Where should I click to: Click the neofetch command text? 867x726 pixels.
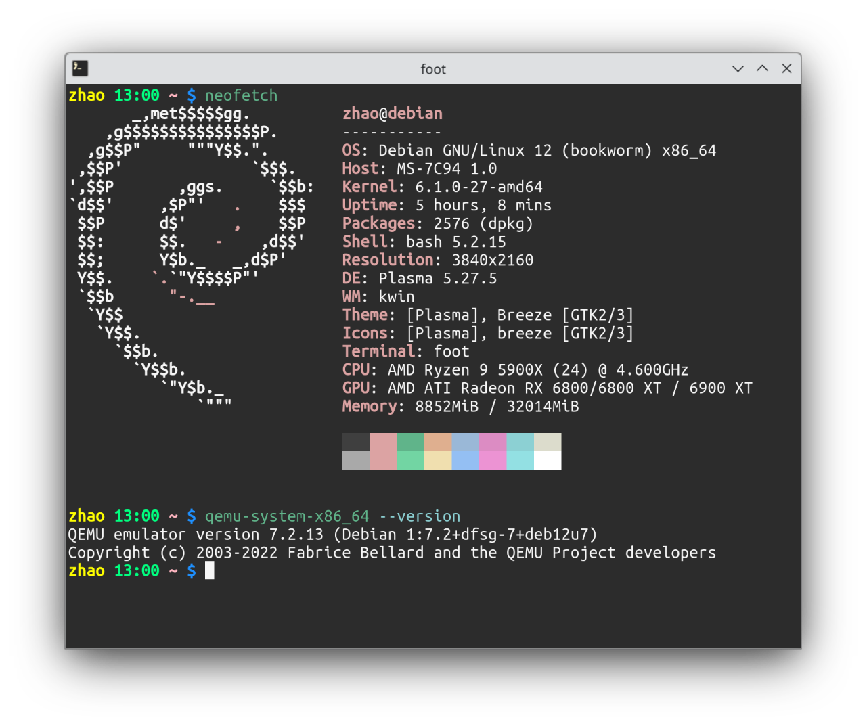click(240, 95)
